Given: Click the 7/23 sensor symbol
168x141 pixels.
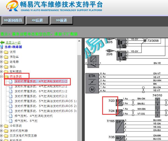Looking at the screenshot, I should pos(119,103).
